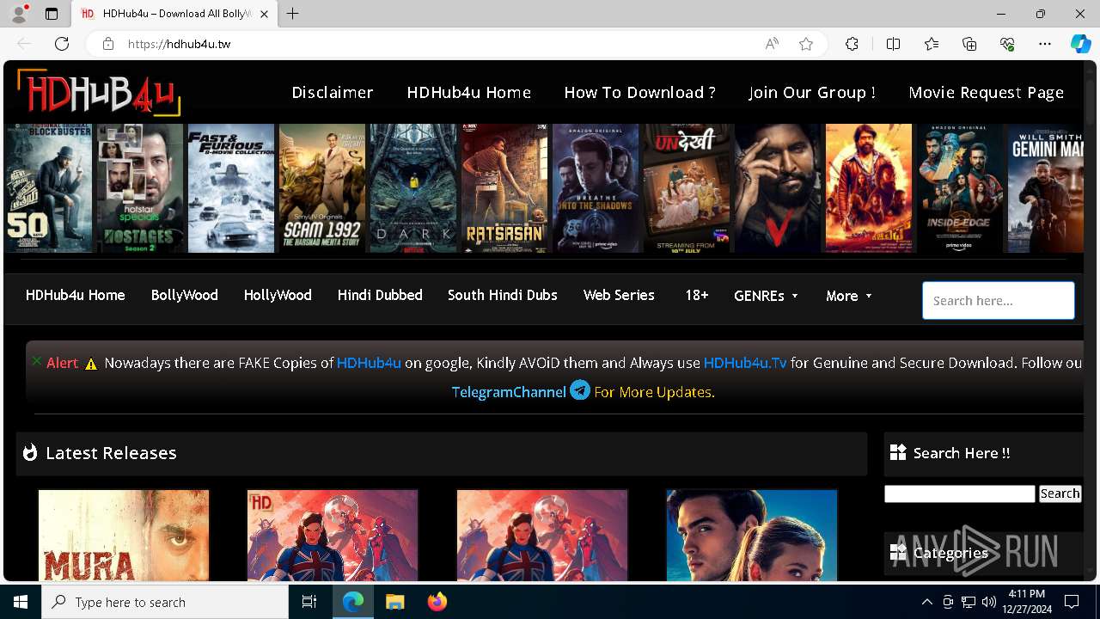The width and height of the screenshot is (1100, 619).
Task: Click the HDHub4u site logo
Action: 99,92
